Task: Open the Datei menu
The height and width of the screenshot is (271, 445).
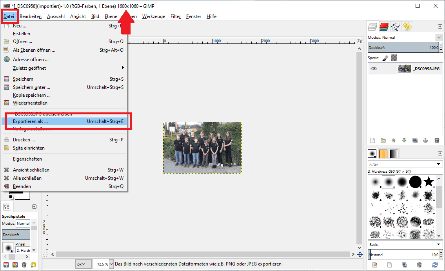Action: point(9,16)
